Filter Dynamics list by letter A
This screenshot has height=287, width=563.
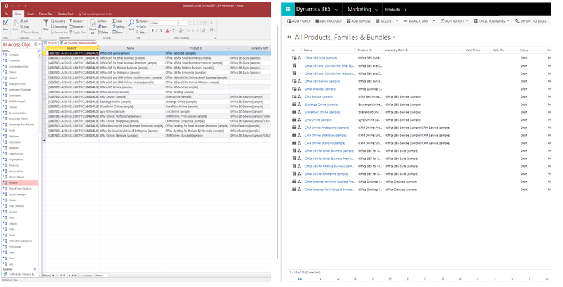click(x=338, y=279)
